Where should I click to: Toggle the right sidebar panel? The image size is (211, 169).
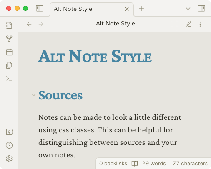point(201,8)
